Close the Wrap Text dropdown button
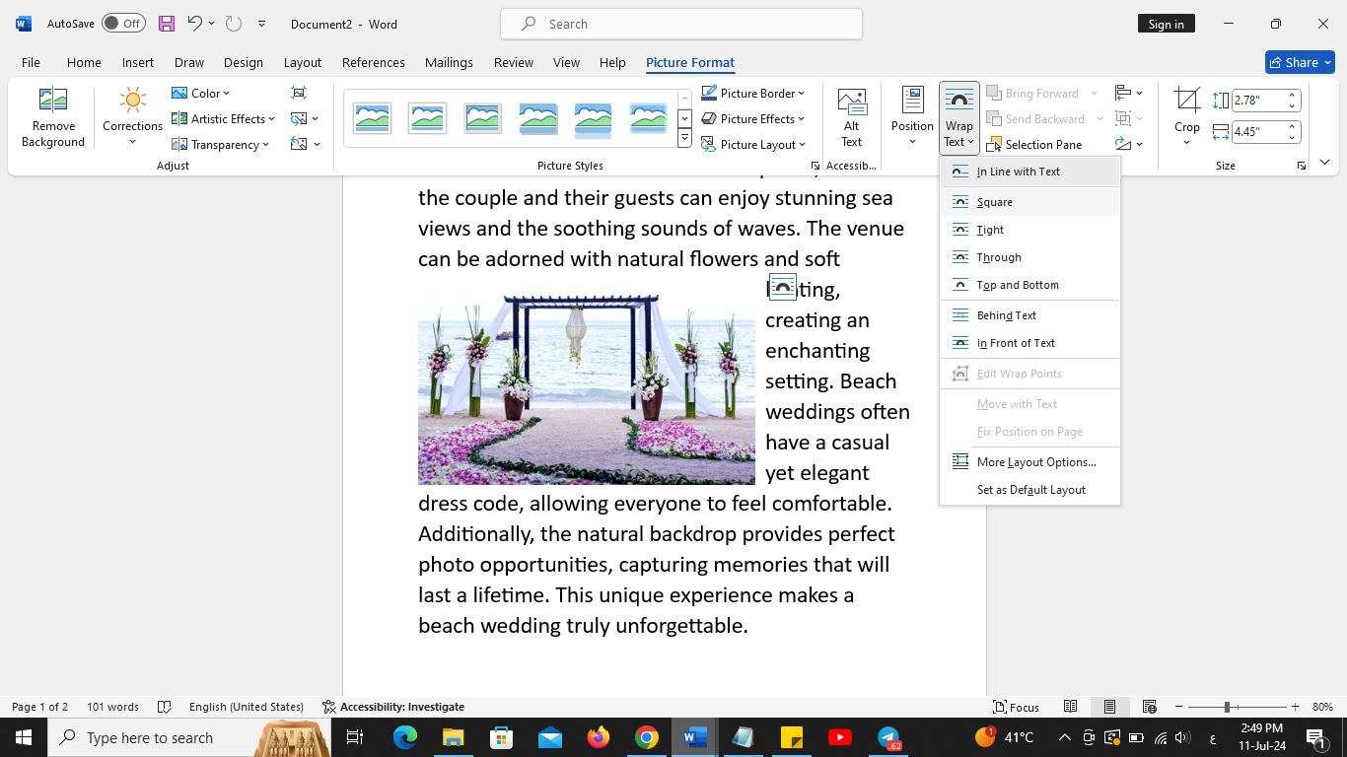 pos(958,116)
